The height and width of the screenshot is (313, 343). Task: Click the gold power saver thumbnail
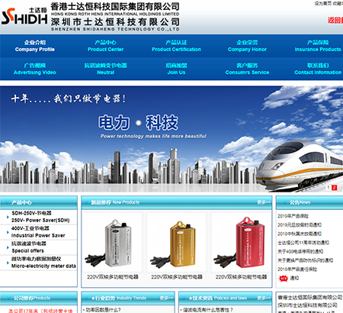[177, 243]
